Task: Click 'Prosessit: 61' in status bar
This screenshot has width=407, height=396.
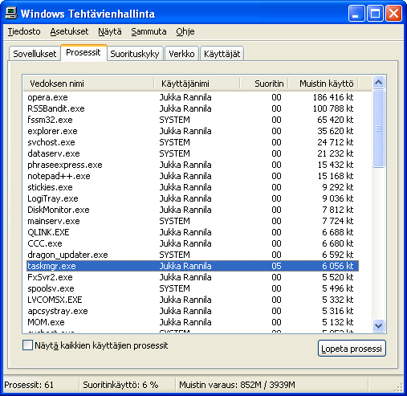Action: pyautogui.click(x=29, y=385)
